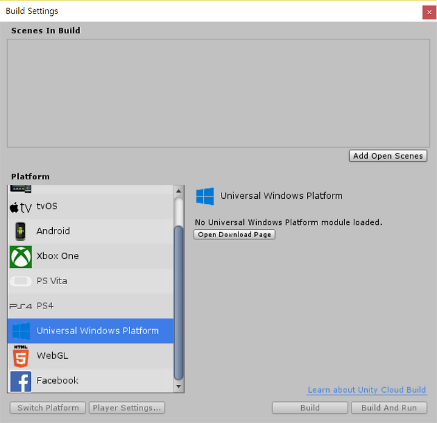Viewport: 437px width, 423px height.
Task: Click the platform list scrollbar thumb
Action: coord(178,303)
